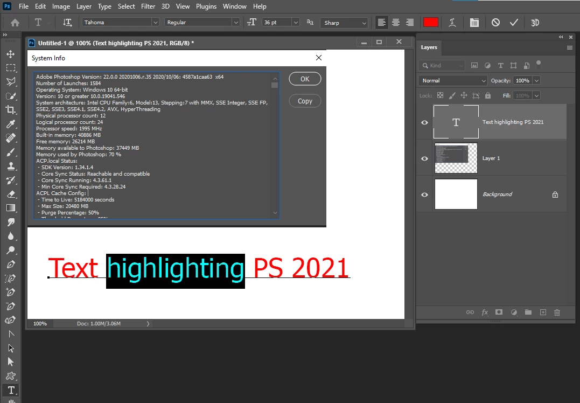This screenshot has width=580, height=403.
Task: Open the font size dropdown arrow
Action: point(296,22)
